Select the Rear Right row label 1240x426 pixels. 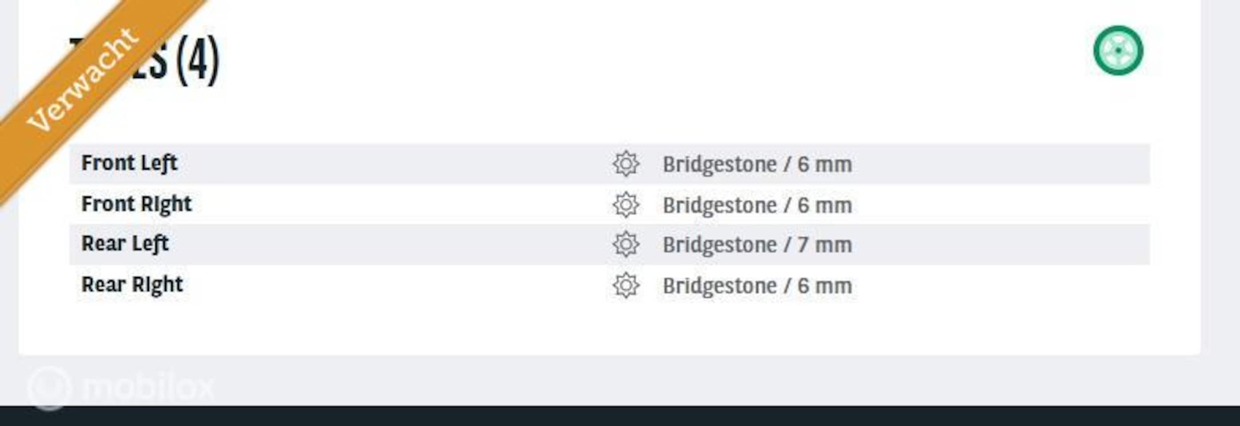click(132, 285)
